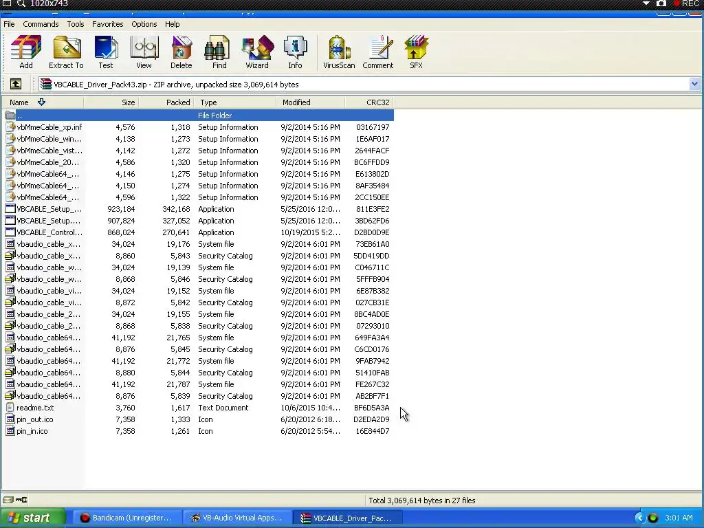Click the drive icon in status bar
Viewport: 704px width, 528px height.
click(x=8, y=500)
